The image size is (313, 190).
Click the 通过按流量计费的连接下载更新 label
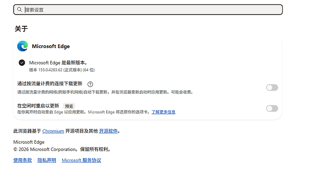tap(50, 83)
